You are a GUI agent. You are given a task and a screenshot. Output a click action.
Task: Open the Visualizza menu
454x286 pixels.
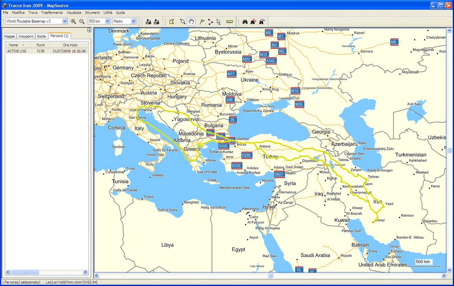74,13
